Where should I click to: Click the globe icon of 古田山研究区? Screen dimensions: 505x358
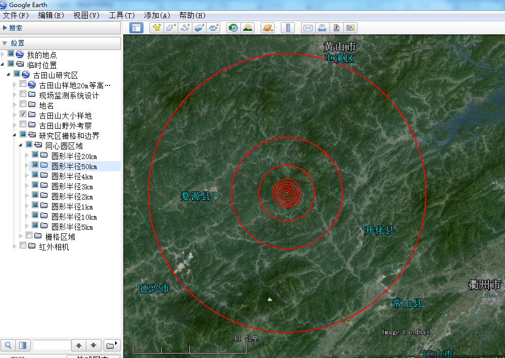point(26,75)
